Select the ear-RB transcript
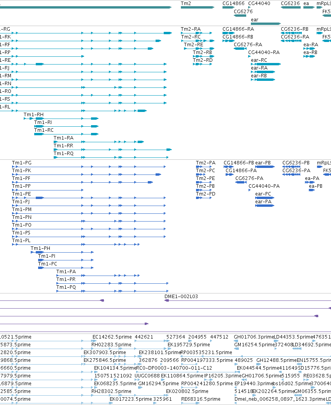Image resolution: width=331 pixels, height=405 pixels. tap(263, 80)
